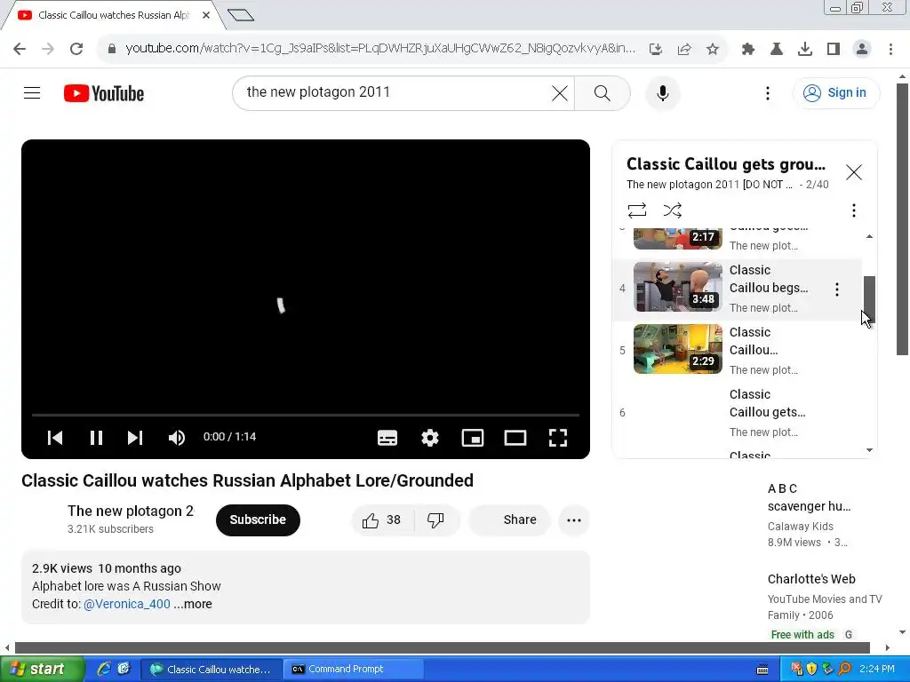
Task: Mute the video volume
Action: point(177,438)
